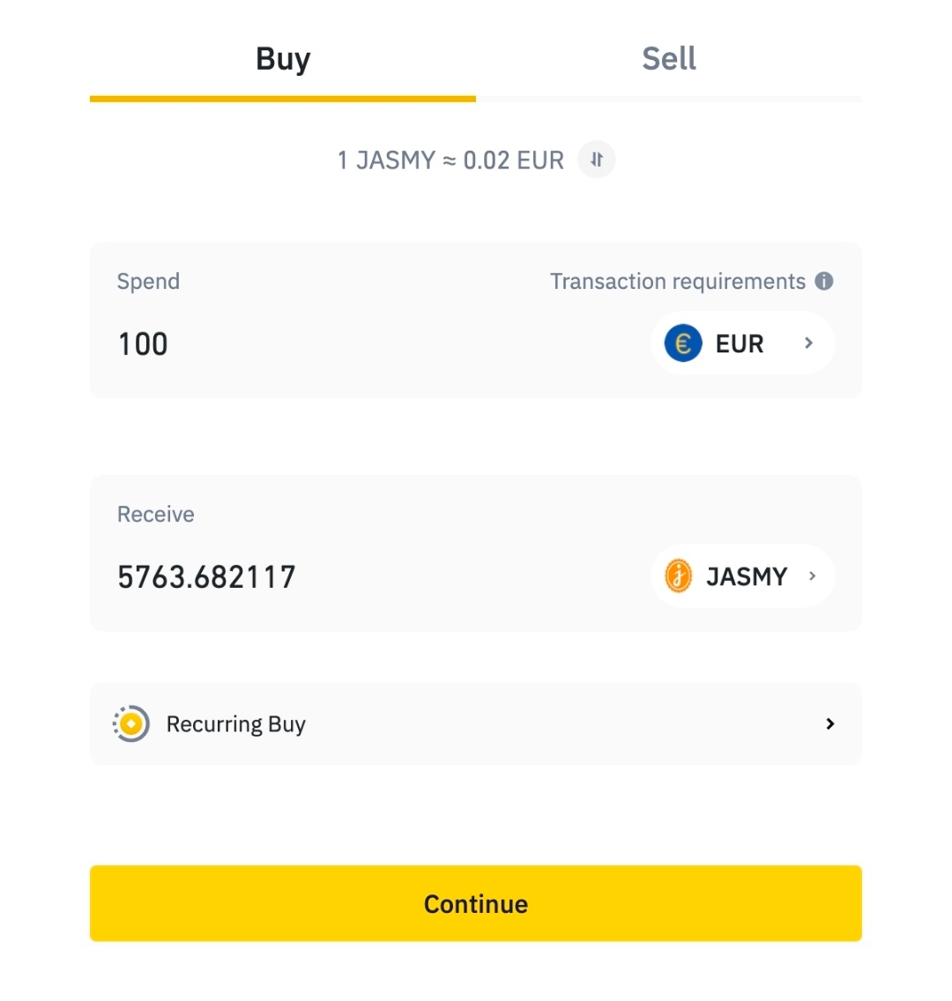Switch to the Sell tab

[x=669, y=59]
